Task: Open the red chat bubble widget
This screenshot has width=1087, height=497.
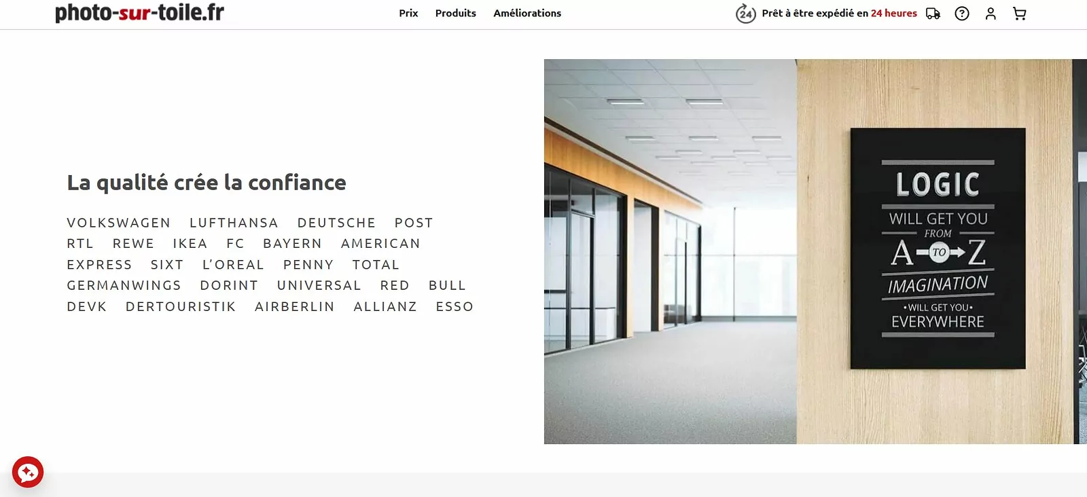Action: point(28,472)
